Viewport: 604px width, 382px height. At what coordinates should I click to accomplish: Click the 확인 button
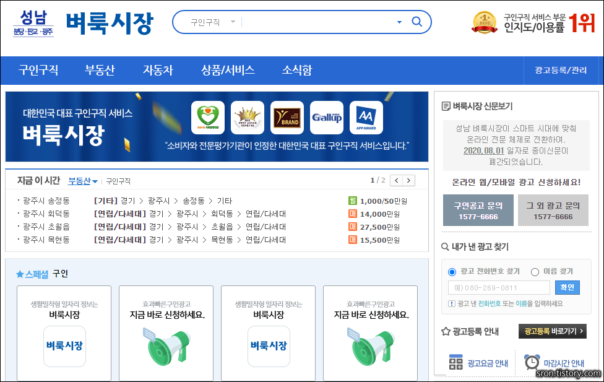click(567, 287)
